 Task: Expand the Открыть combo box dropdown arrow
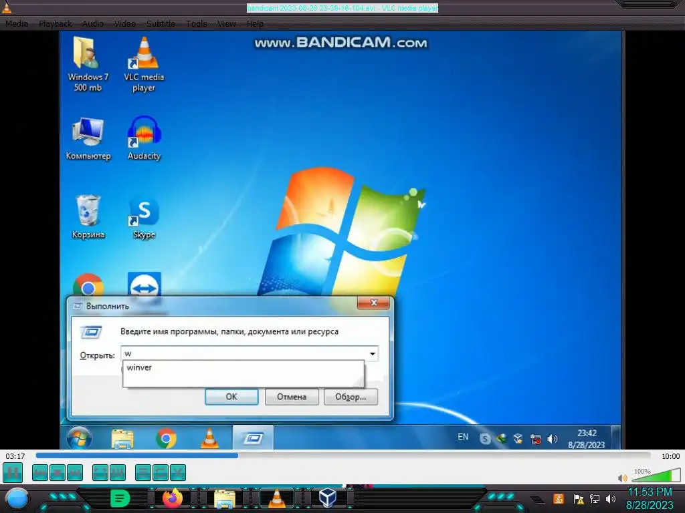coord(372,354)
